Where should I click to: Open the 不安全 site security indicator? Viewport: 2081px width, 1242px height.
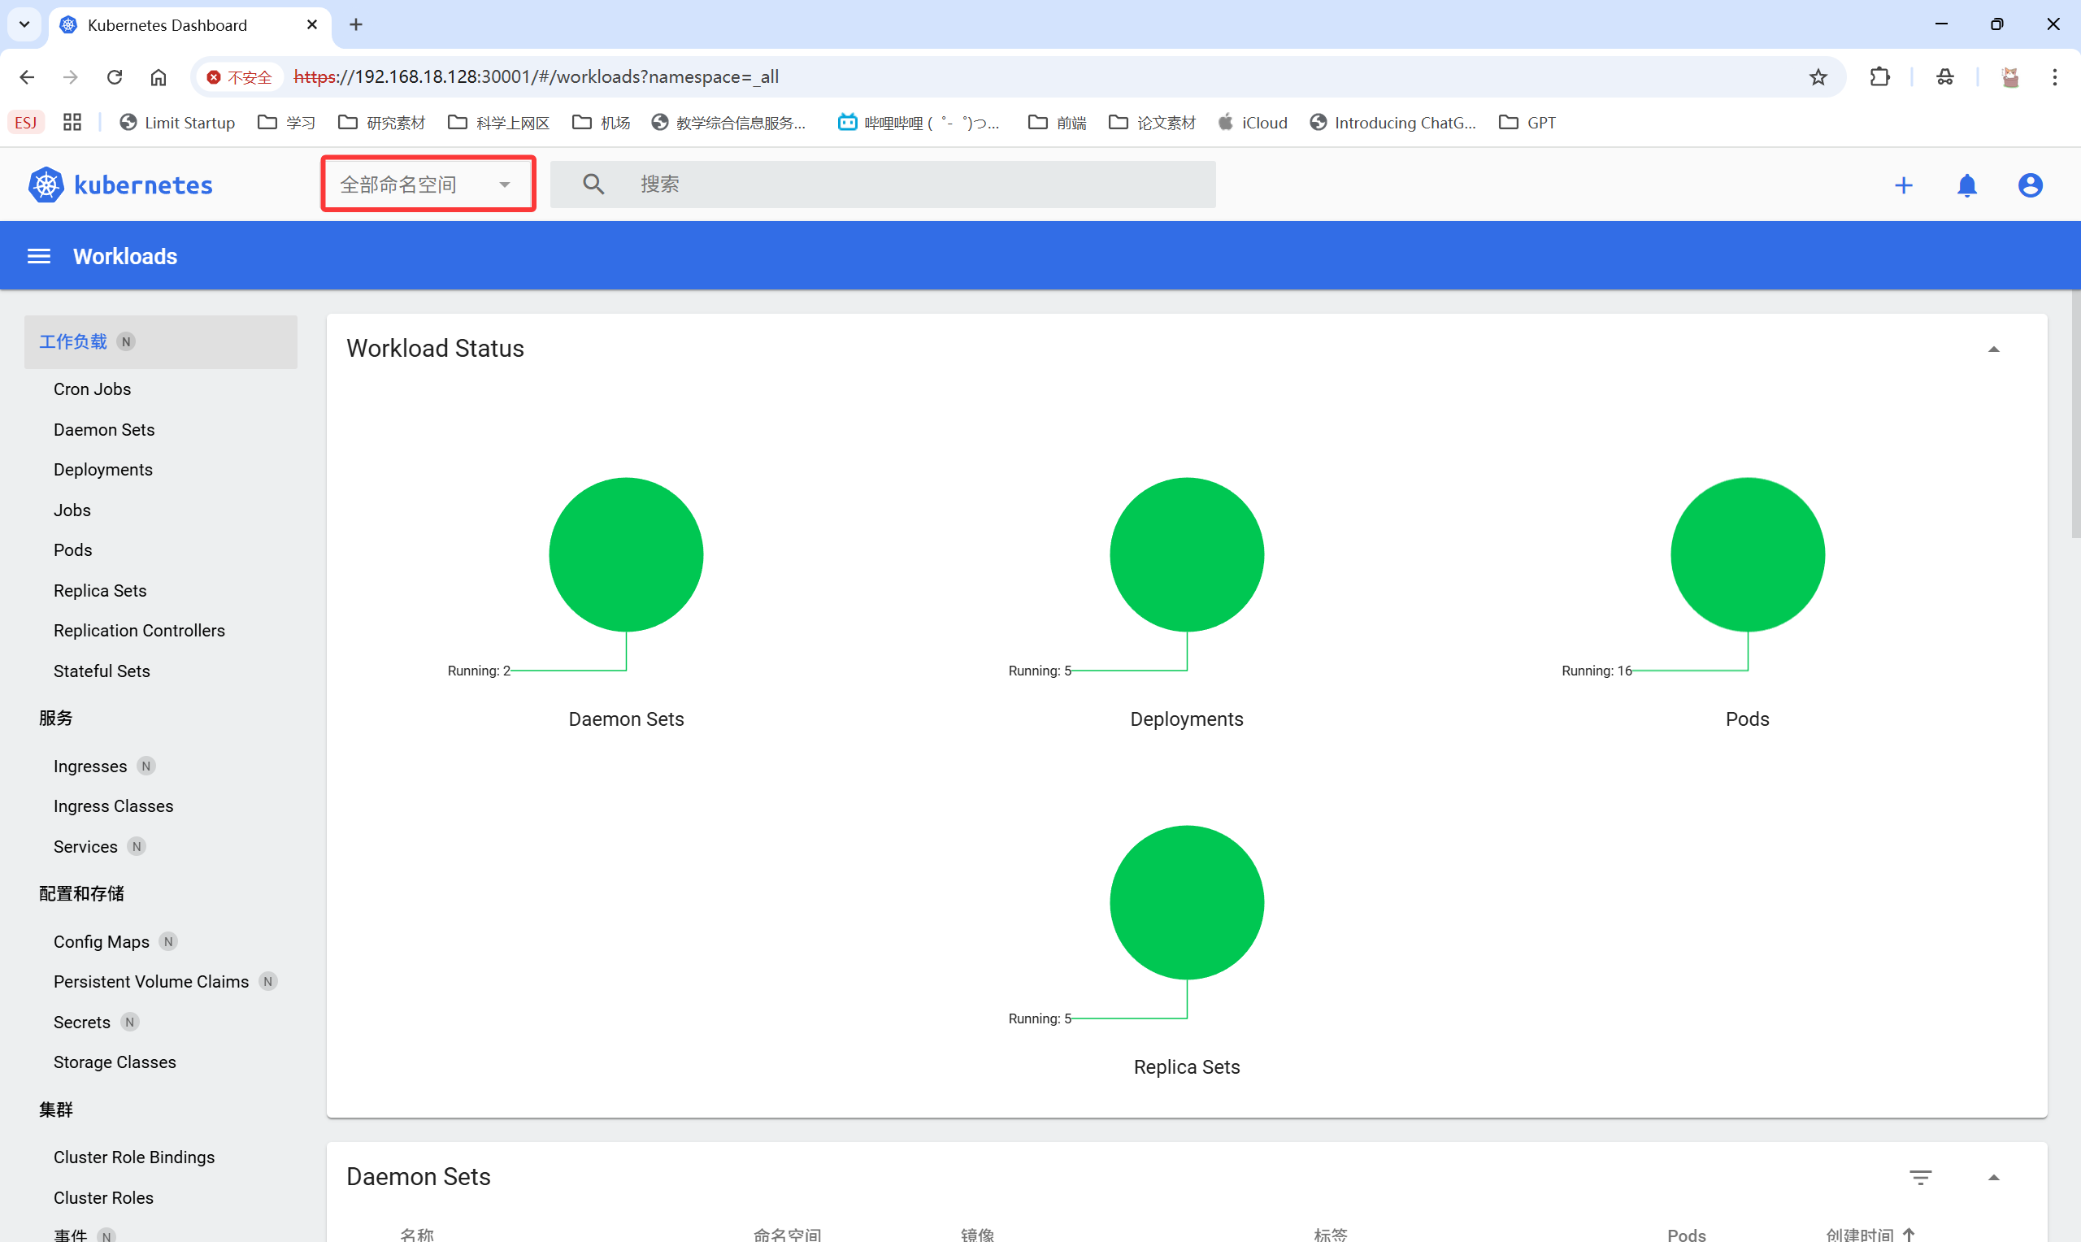click(x=239, y=77)
